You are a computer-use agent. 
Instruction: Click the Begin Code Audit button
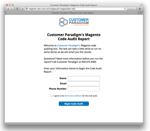(x=74, y=104)
